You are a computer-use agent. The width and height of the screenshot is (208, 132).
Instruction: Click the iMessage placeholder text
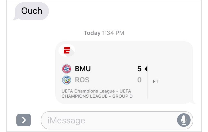click(66, 121)
